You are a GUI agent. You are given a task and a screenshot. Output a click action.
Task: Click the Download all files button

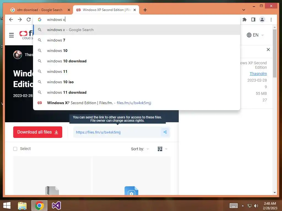[x=37, y=132]
